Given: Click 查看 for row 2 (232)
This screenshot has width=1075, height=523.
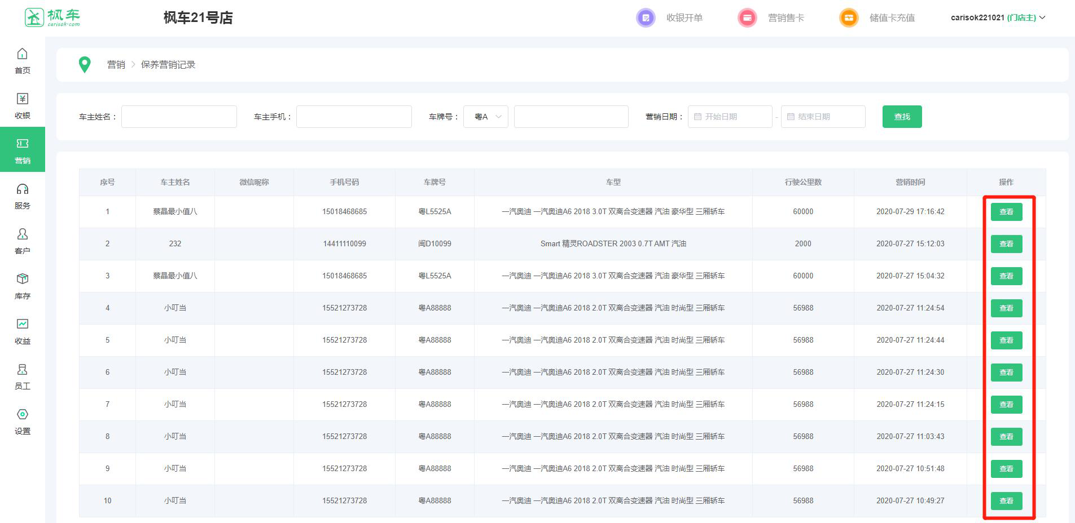Looking at the screenshot, I should tap(1006, 244).
